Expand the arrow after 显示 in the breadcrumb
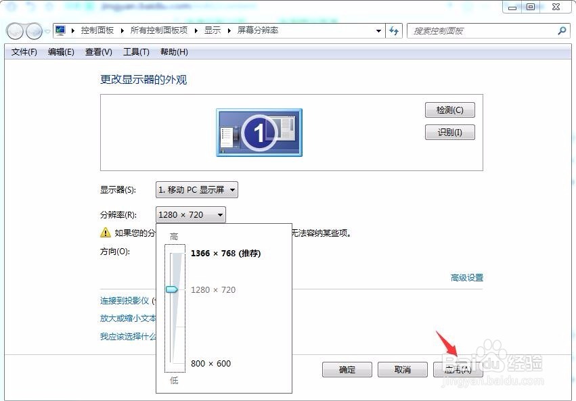 tap(229, 31)
